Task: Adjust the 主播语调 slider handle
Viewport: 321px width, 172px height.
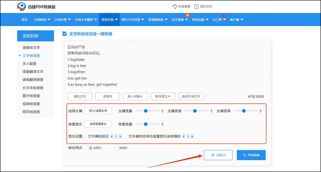Action: point(244,111)
